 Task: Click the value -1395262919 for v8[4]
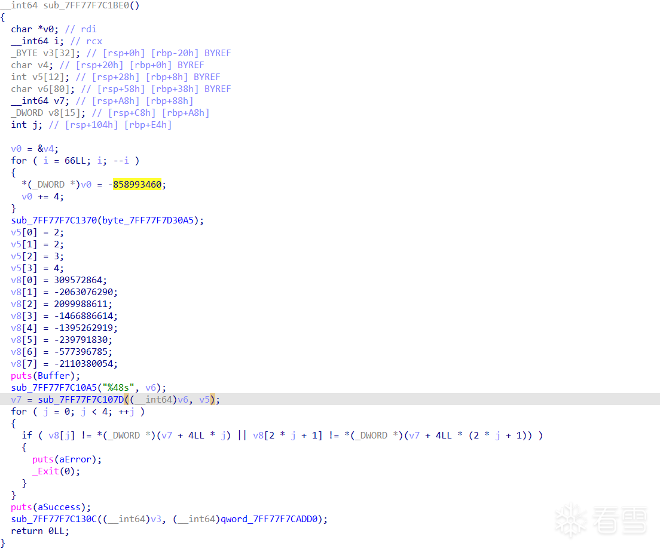[x=83, y=328]
